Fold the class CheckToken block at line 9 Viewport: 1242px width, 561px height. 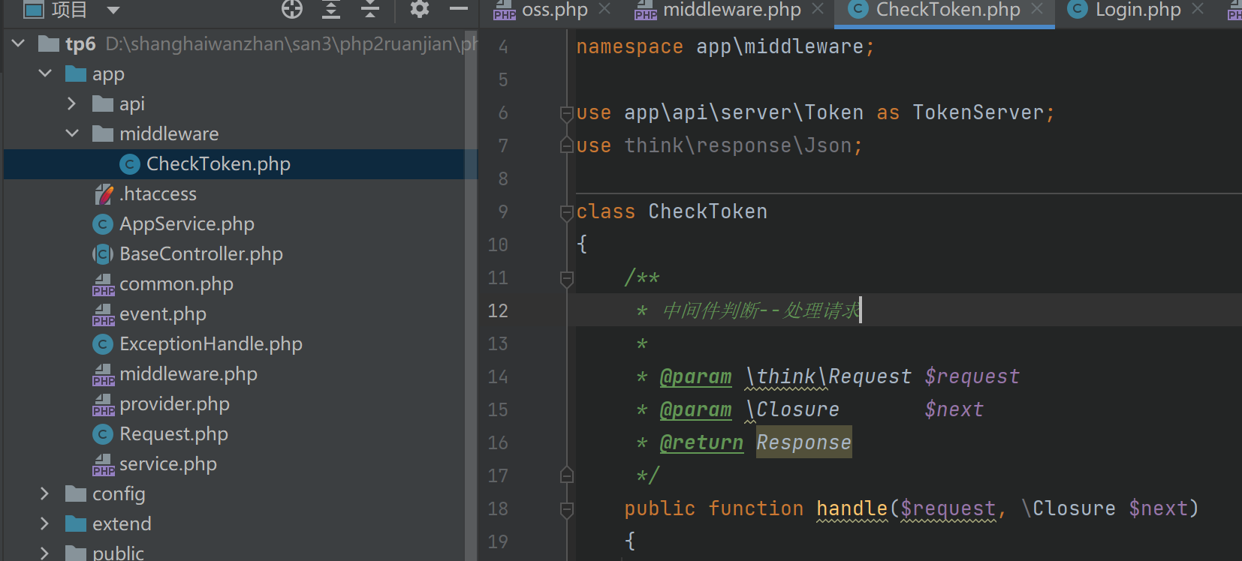coord(567,212)
